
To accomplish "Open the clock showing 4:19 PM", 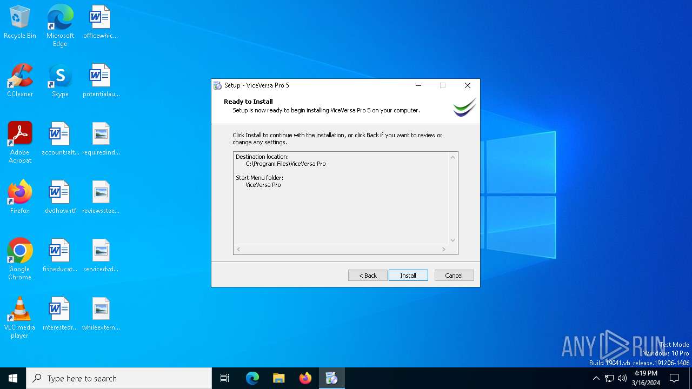I will (x=646, y=378).
